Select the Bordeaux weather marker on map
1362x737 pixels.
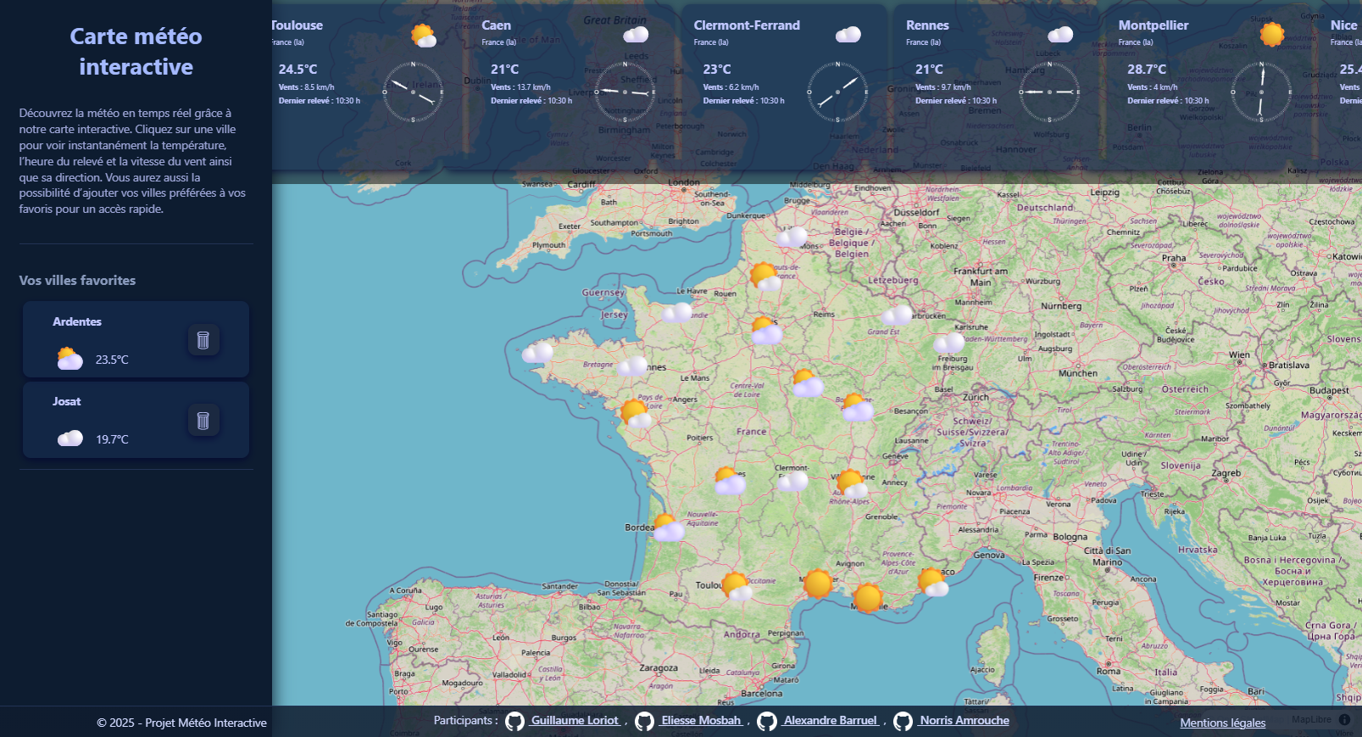[x=667, y=528]
